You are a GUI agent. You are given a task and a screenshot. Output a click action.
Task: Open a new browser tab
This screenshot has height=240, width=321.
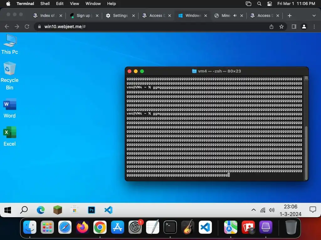[x=289, y=16]
